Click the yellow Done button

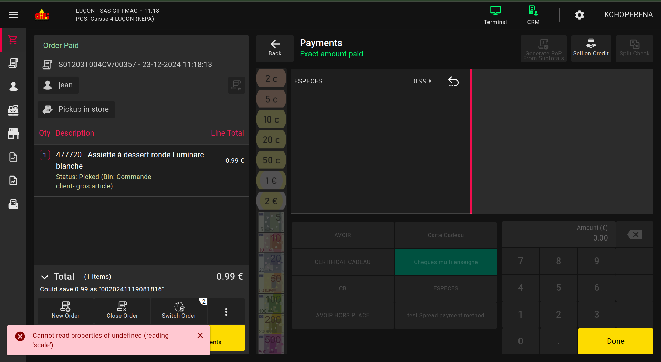tap(616, 341)
